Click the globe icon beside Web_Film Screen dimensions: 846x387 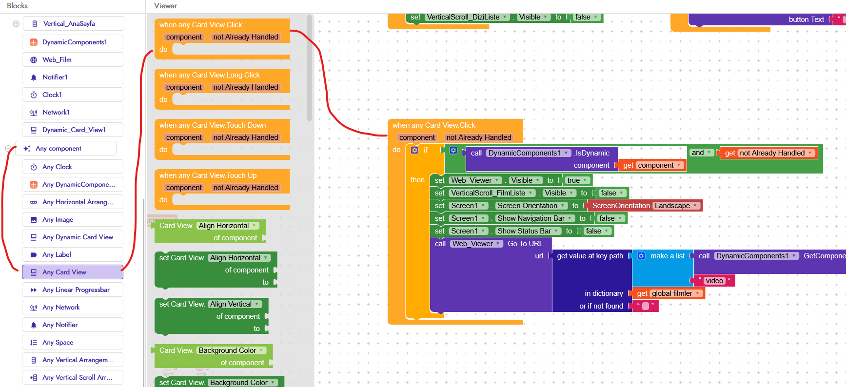(34, 60)
